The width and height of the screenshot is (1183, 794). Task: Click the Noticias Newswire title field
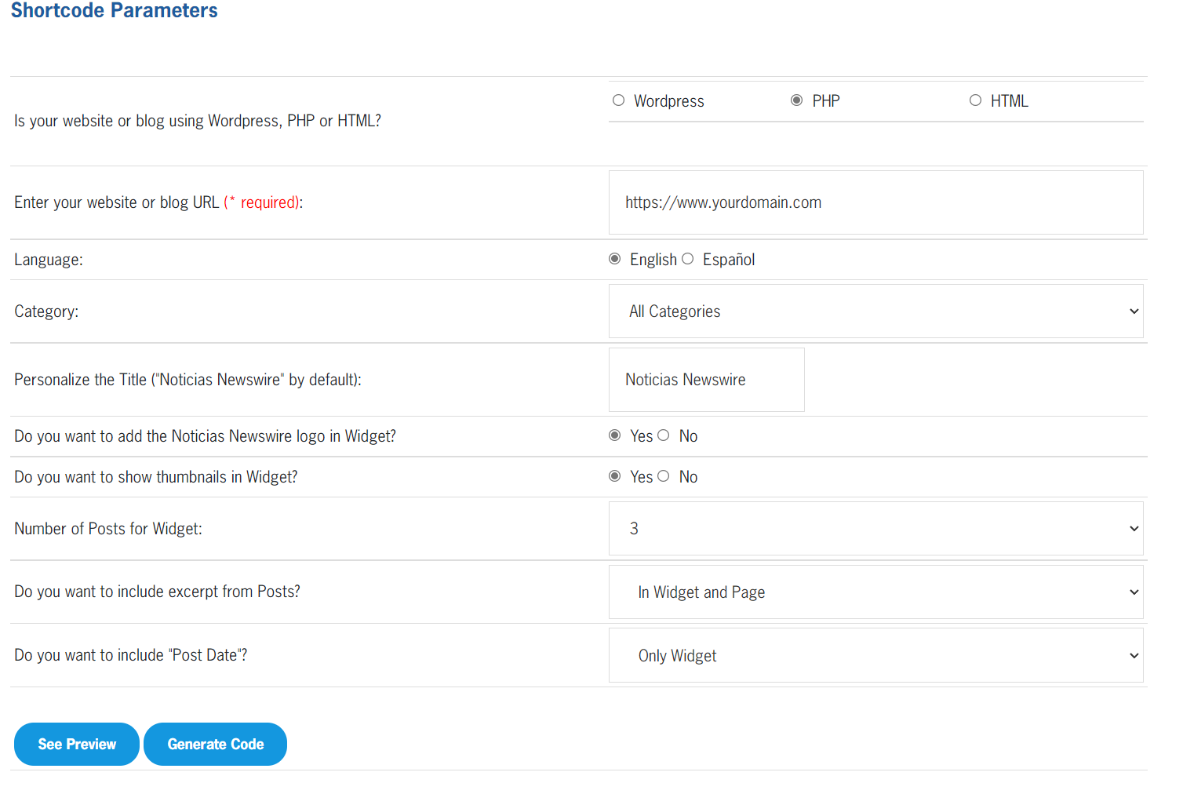coord(706,380)
